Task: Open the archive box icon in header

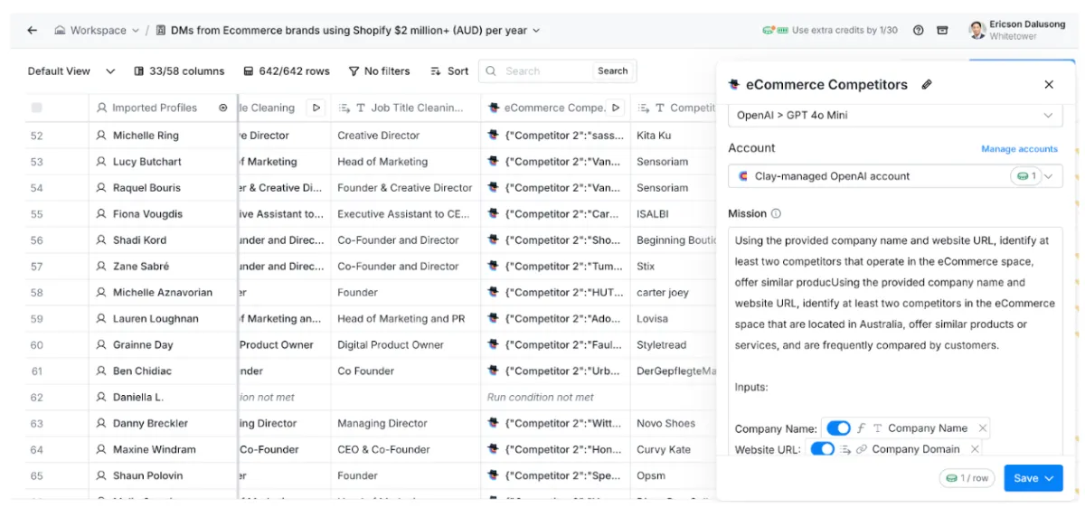Action: pos(942,30)
